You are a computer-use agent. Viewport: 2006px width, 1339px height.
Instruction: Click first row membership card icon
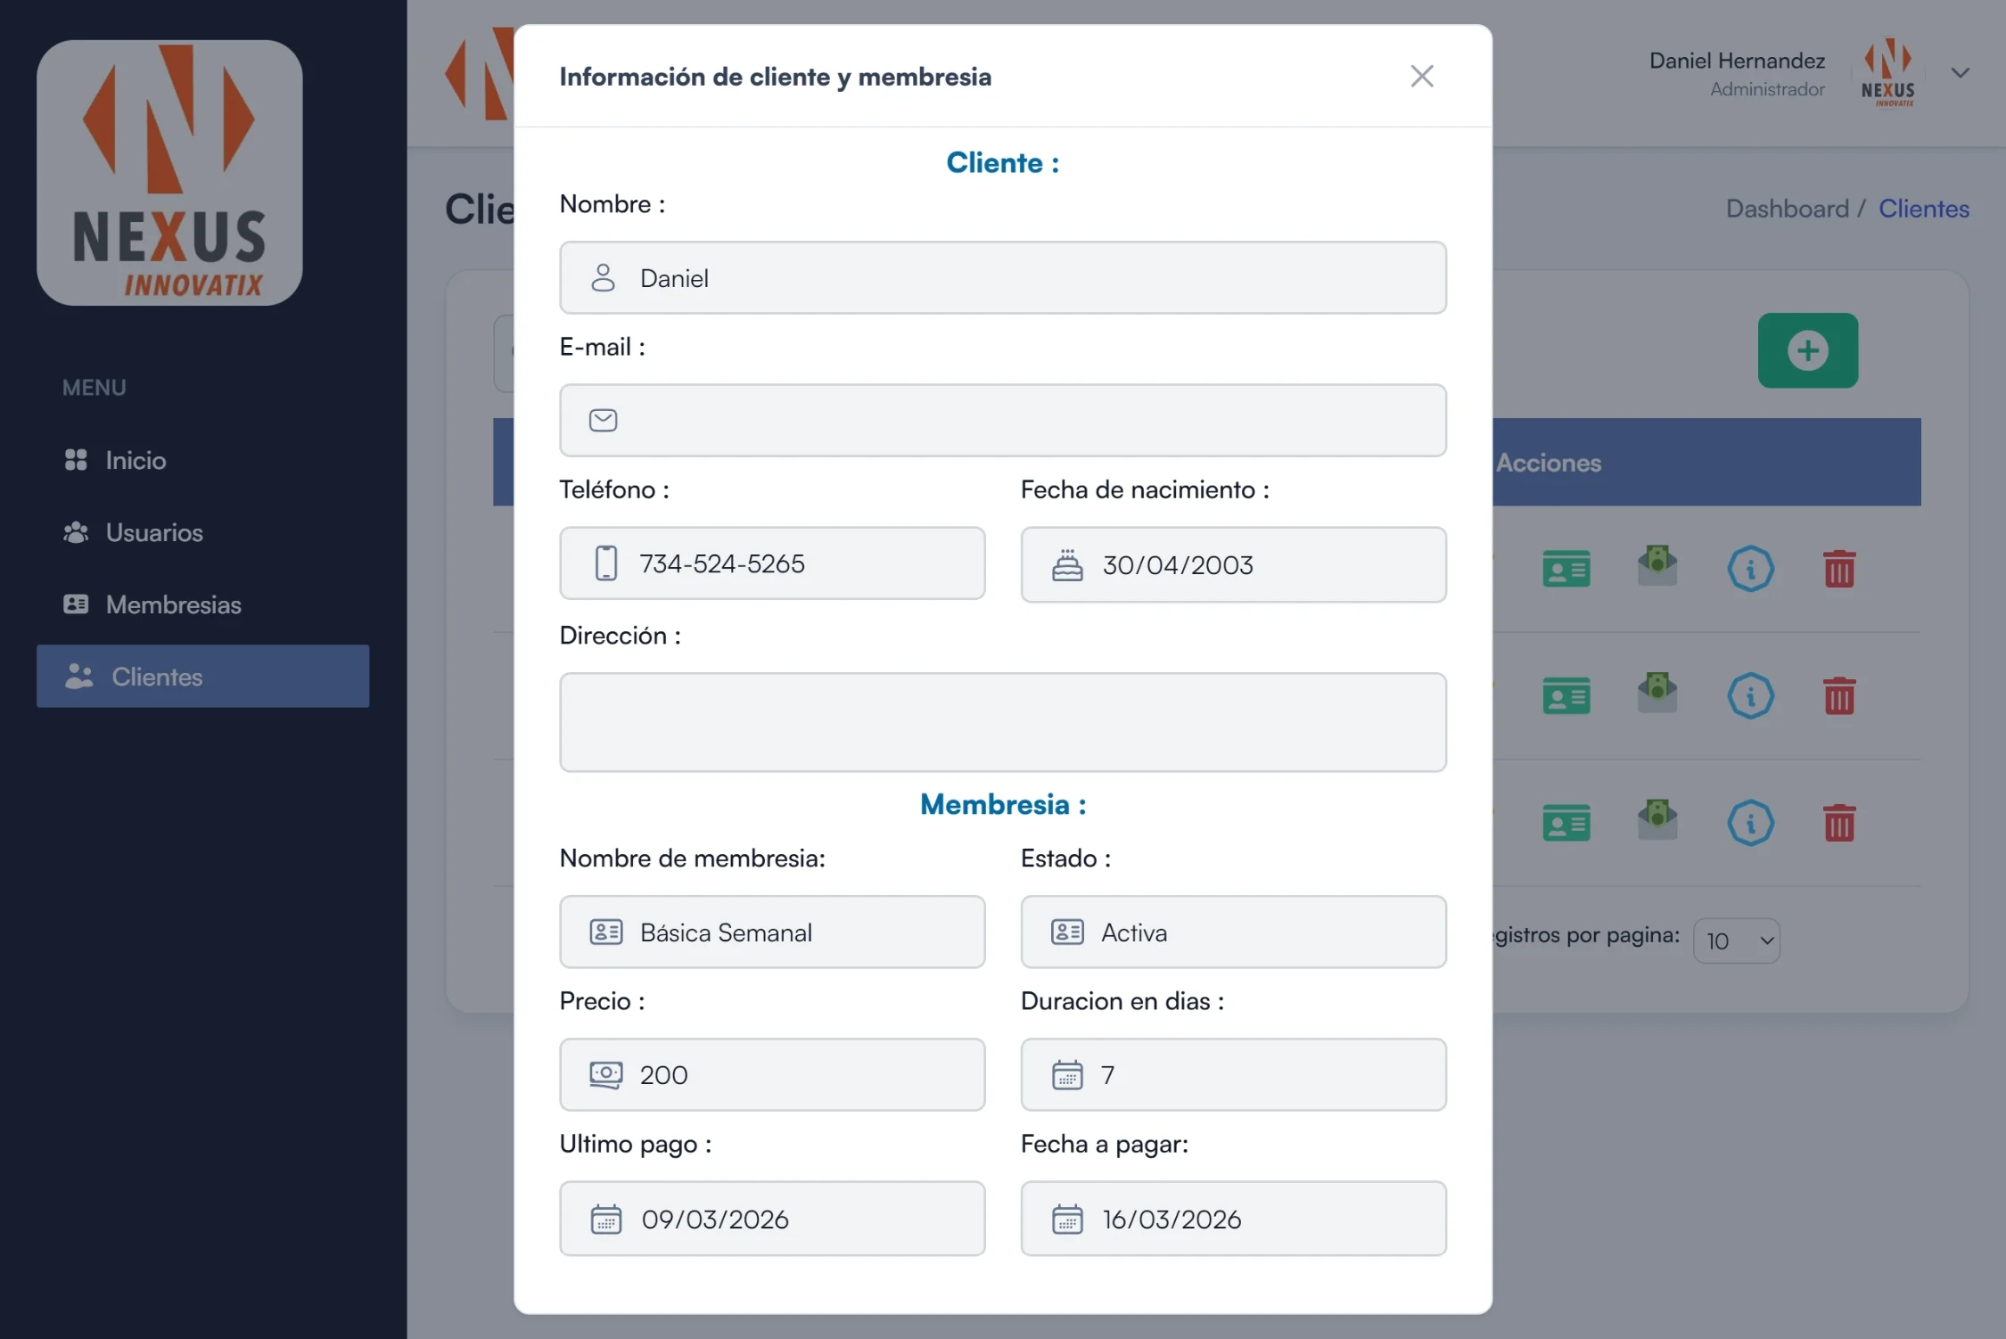1566,569
